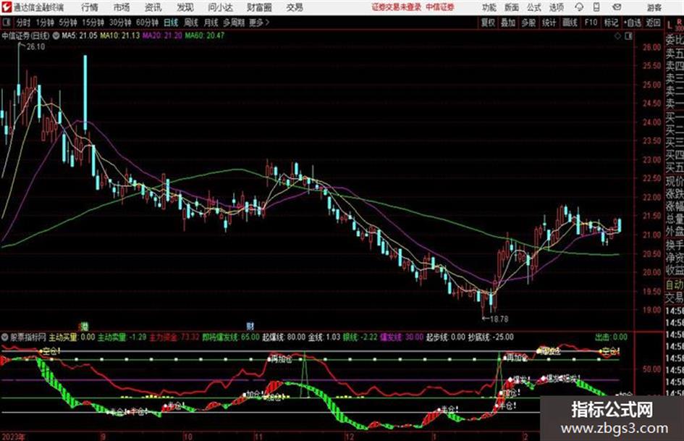Click the 金线 indicator label
The image size is (684, 441).
(x=316, y=337)
